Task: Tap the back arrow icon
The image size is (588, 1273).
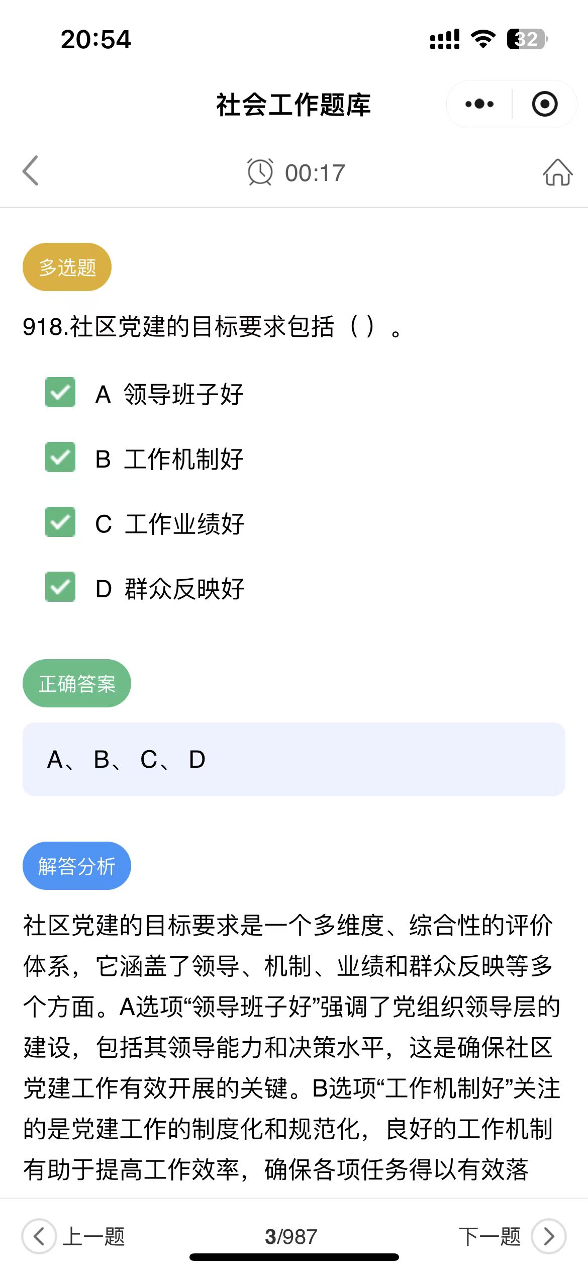Action: 31,171
